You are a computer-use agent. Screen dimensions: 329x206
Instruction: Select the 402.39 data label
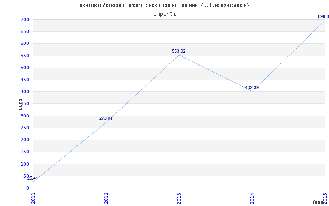point(252,87)
